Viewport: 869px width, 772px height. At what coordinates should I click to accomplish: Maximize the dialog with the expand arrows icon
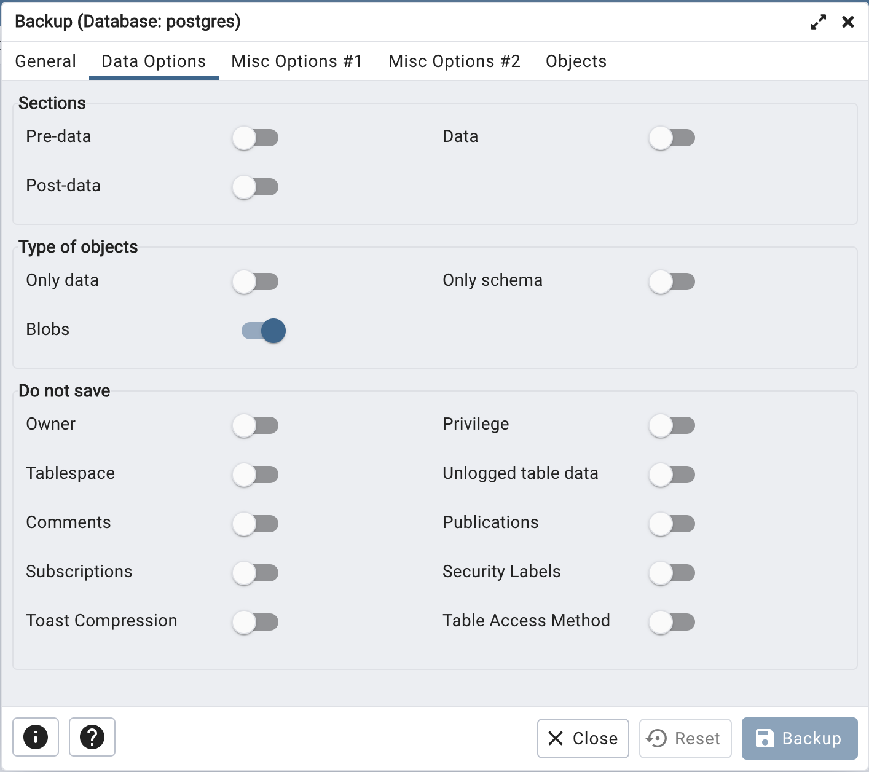click(818, 22)
